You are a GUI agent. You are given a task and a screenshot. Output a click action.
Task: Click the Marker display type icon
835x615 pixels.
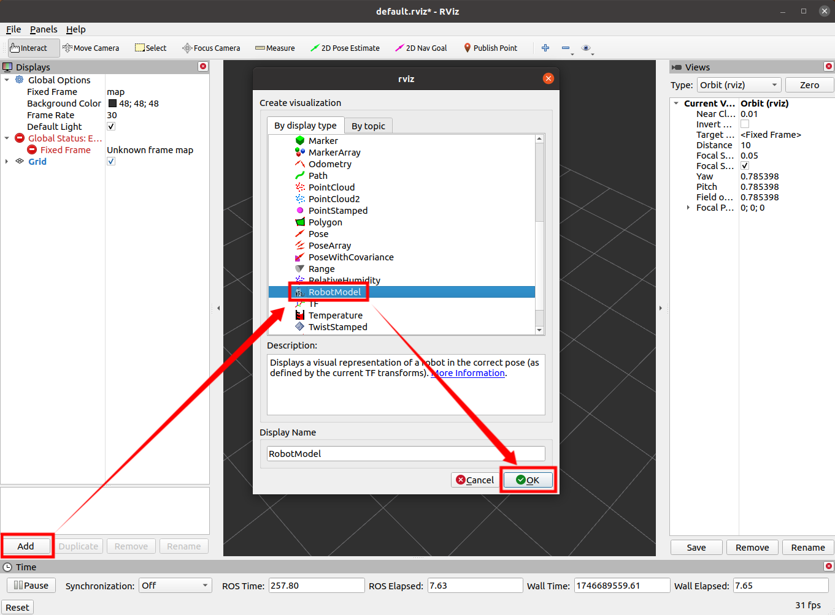point(300,141)
